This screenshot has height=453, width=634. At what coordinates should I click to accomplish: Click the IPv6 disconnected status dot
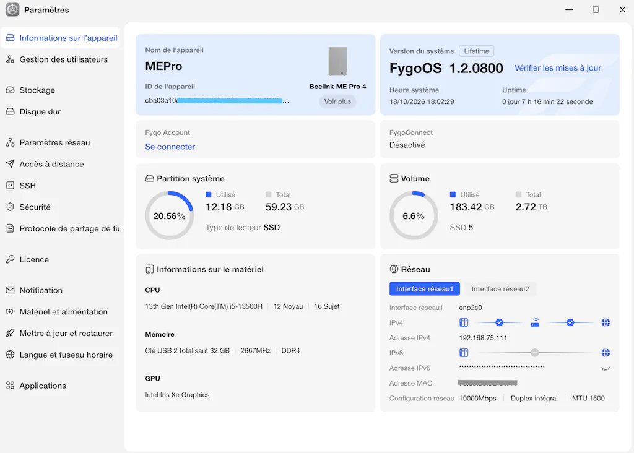534,353
